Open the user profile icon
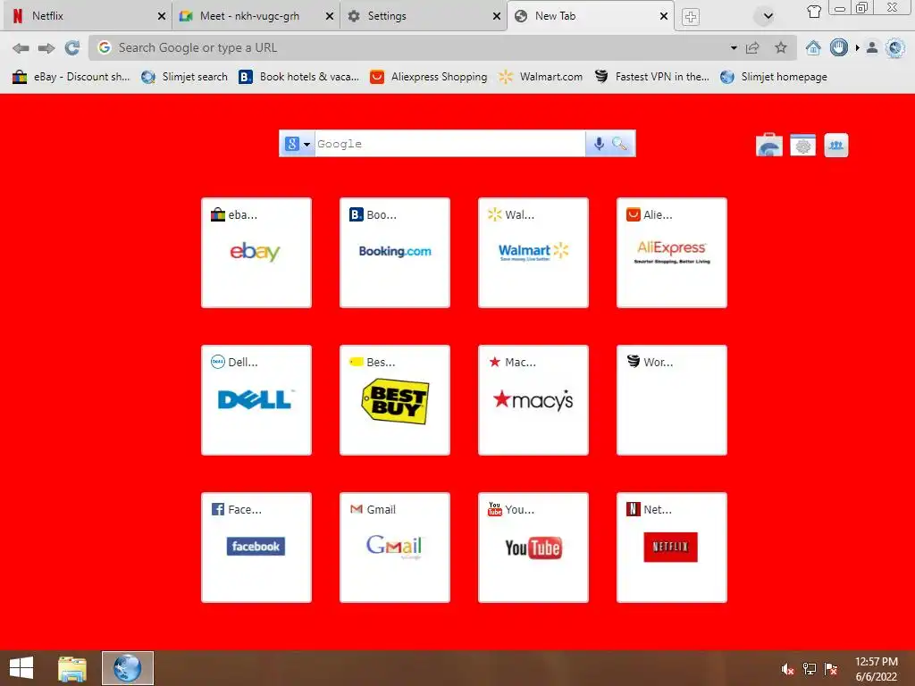915x686 pixels. pos(872,48)
